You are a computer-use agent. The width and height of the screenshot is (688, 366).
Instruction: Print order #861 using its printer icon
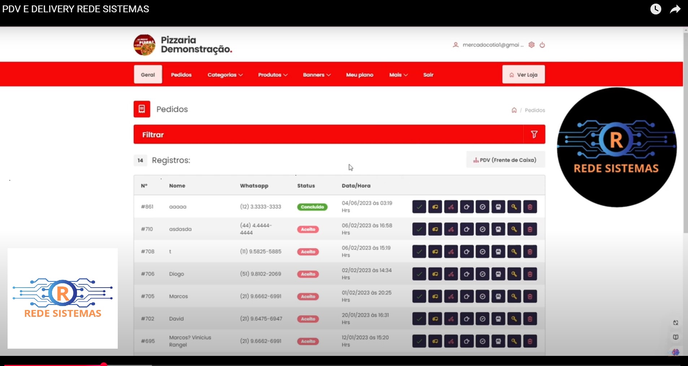pos(498,207)
